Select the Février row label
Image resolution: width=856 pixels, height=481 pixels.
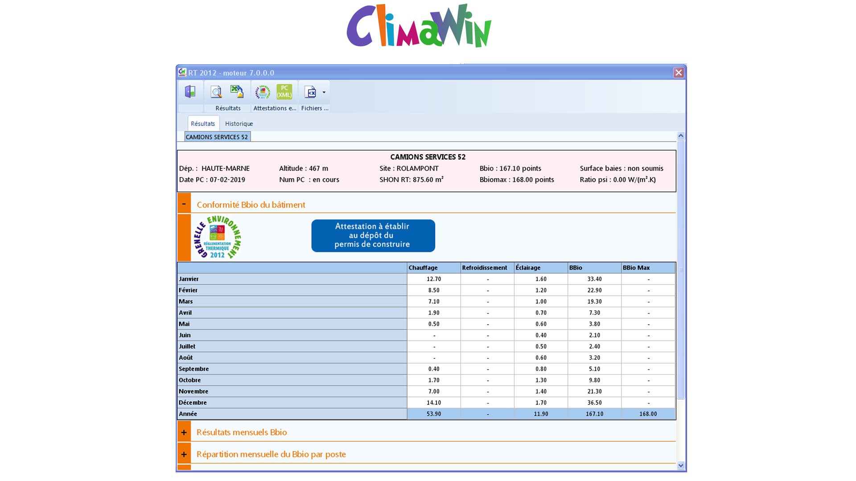pos(292,290)
